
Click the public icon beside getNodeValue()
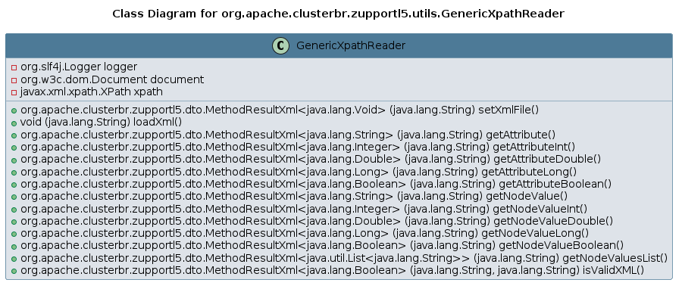point(14,197)
